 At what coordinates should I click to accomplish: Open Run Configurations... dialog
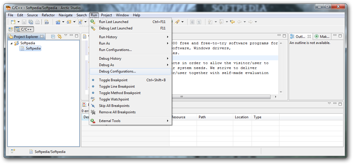(x=130, y=50)
